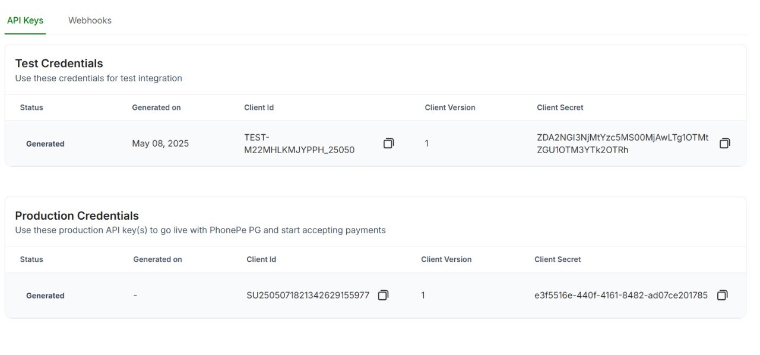This screenshot has height=355, width=760.
Task: Click the Production Credentials heading
Action: [x=77, y=215]
